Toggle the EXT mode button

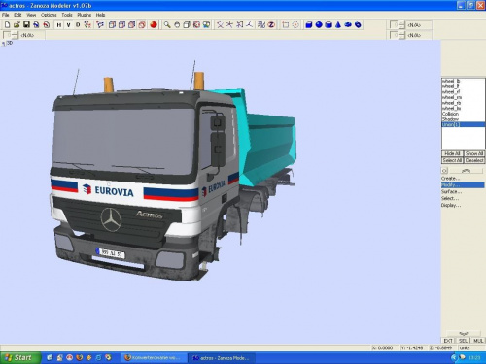448,341
